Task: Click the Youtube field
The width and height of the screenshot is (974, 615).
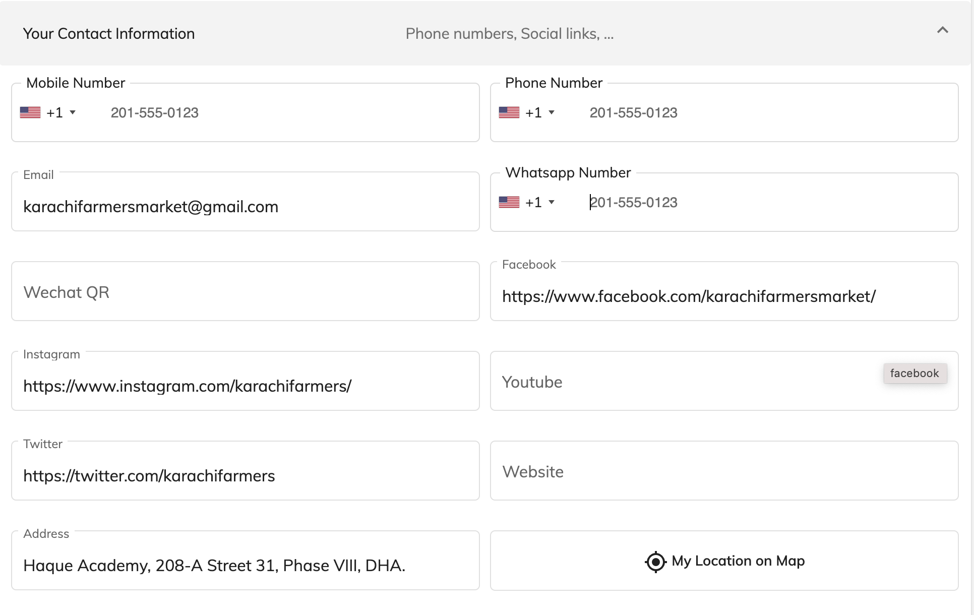Action: point(724,381)
